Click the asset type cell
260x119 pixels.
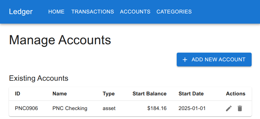pyautogui.click(x=109, y=108)
